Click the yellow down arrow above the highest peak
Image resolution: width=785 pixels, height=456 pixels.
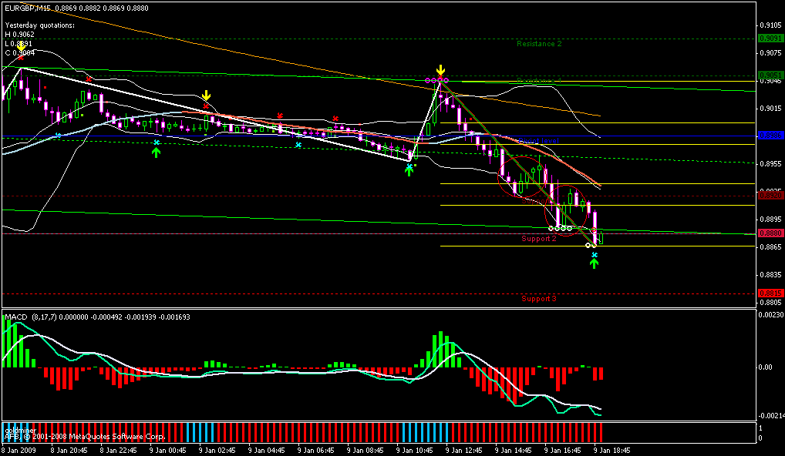click(440, 70)
